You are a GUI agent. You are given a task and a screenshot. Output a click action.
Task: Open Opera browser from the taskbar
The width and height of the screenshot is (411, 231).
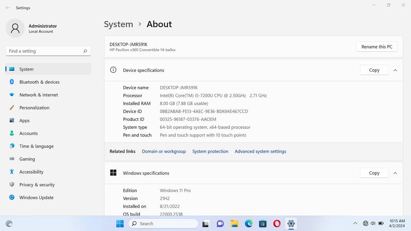coord(277,224)
